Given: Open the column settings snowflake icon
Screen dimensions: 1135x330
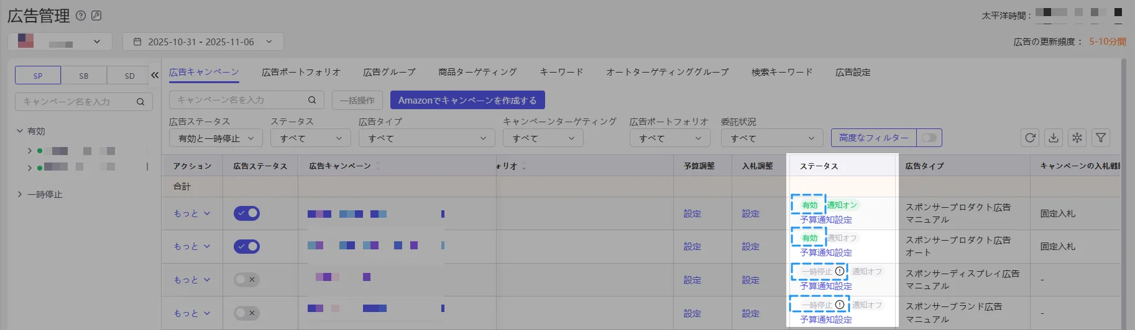Looking at the screenshot, I should pos(1077,138).
